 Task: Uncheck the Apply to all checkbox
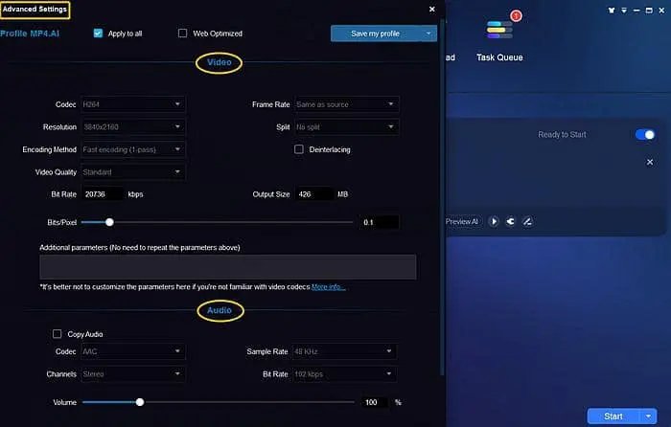coord(98,34)
